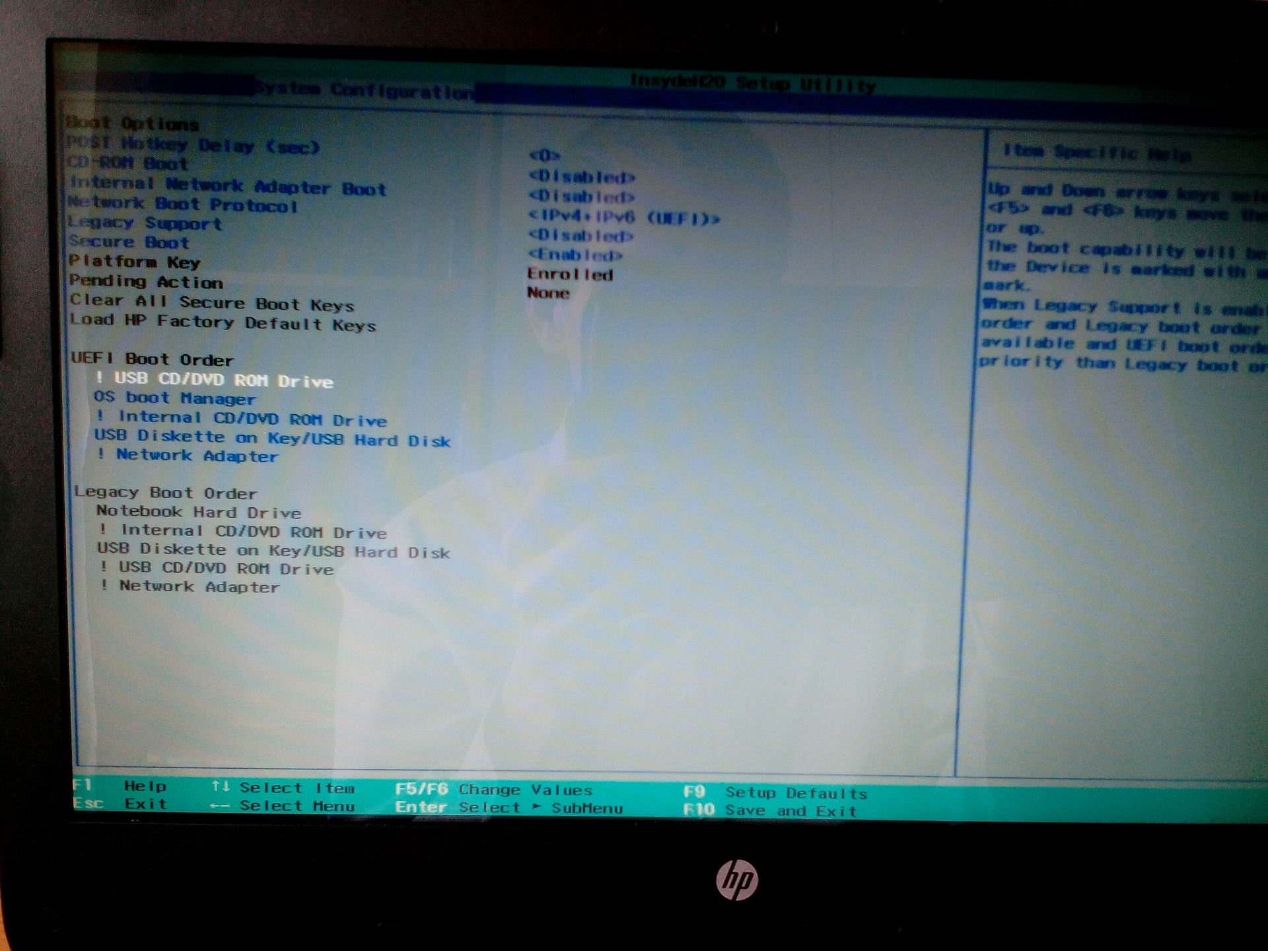Select Internal Network Adapter Boot option
Screen dimensions: 1268x951
(x=228, y=186)
